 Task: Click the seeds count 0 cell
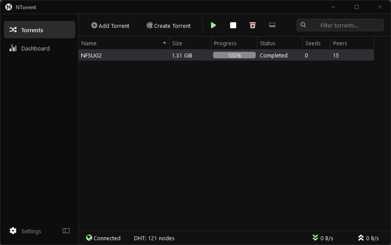tap(306, 55)
